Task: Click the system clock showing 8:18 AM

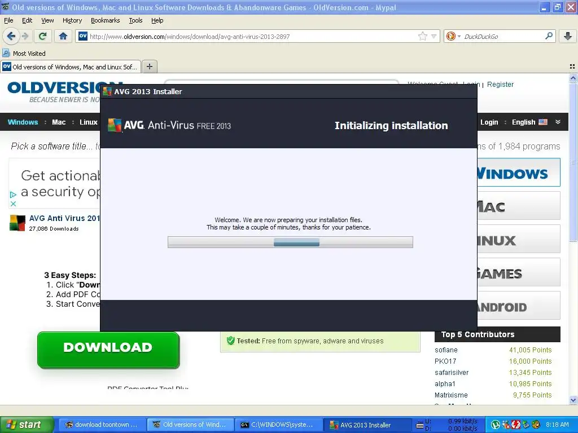Action: point(557,425)
